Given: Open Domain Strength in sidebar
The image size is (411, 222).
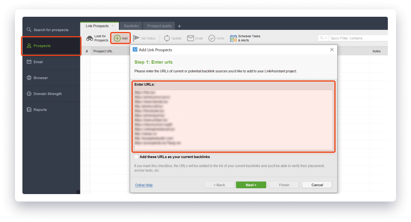Looking at the screenshot, I should pyautogui.click(x=51, y=94).
